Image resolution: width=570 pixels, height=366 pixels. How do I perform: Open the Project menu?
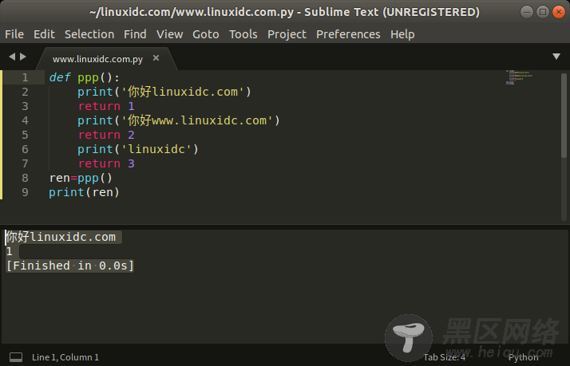click(x=287, y=34)
